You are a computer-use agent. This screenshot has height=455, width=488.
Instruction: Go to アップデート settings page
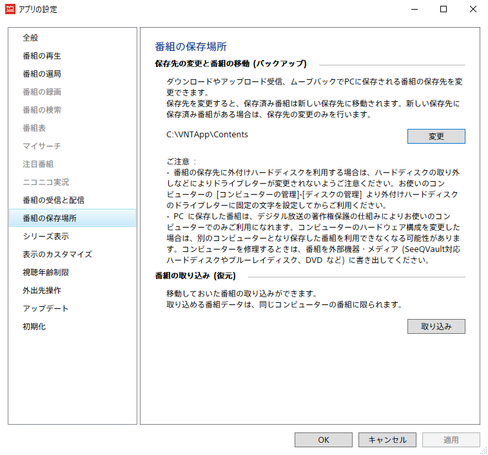coord(46,309)
